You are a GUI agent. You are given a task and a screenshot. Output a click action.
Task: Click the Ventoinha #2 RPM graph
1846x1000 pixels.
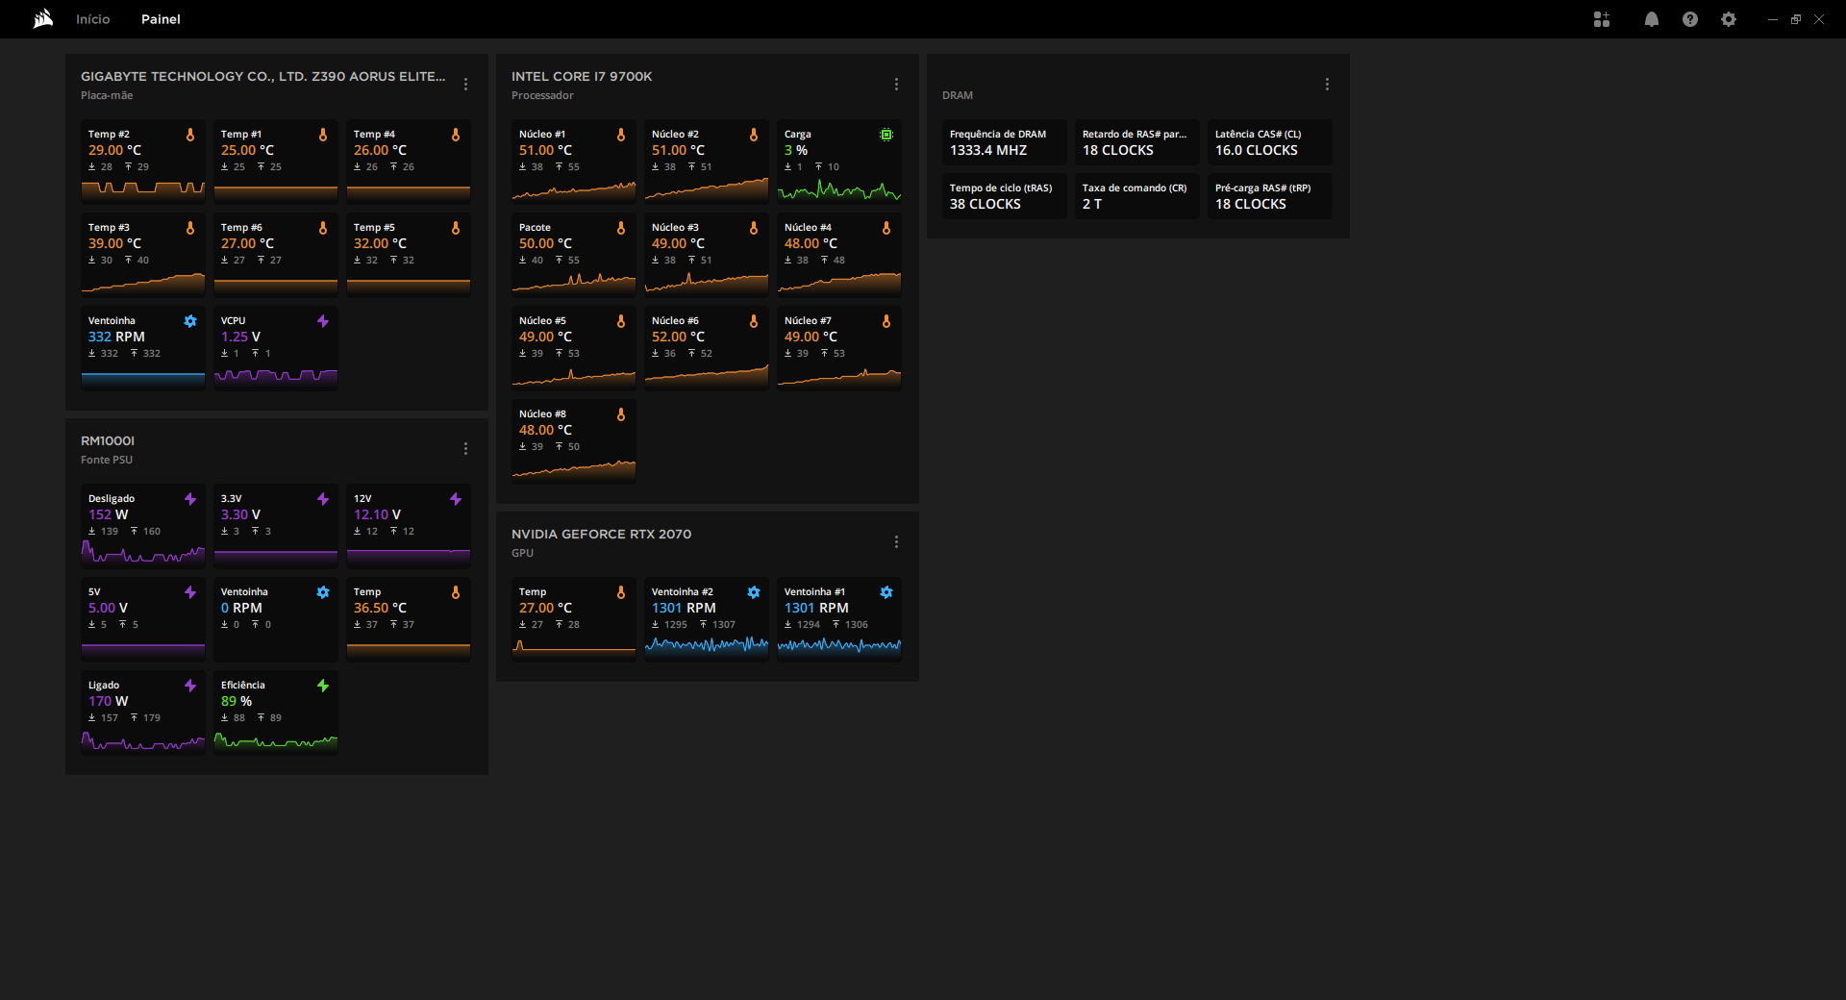click(x=707, y=647)
